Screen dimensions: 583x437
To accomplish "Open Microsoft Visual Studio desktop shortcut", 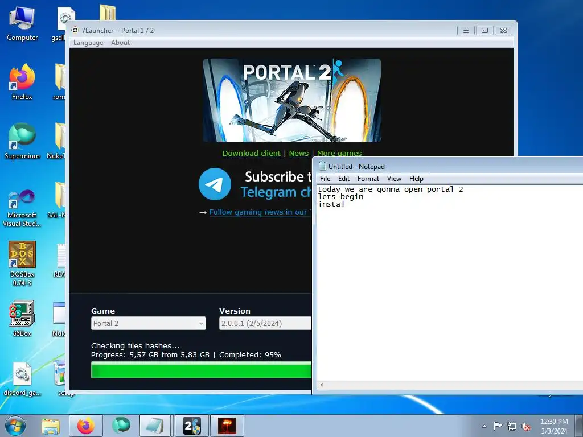I will (x=22, y=208).
